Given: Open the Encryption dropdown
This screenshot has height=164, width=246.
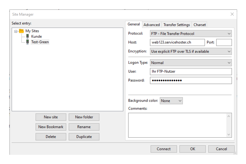Looking at the screenshot, I should coord(191,51).
